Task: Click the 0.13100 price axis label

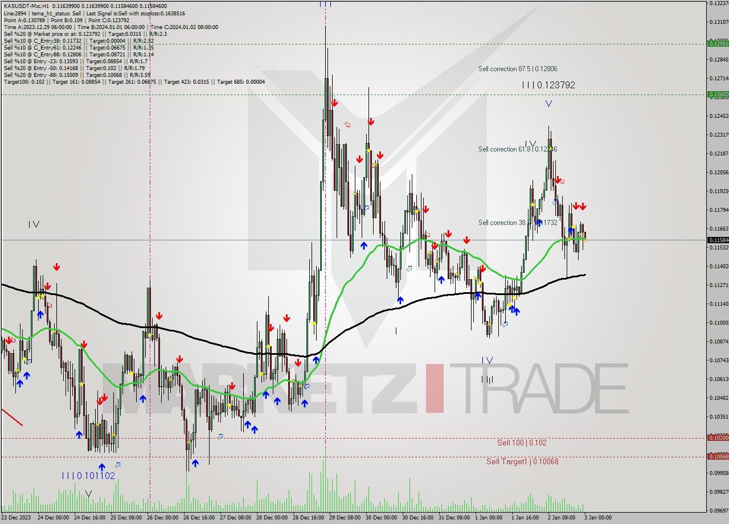Action: point(719,22)
